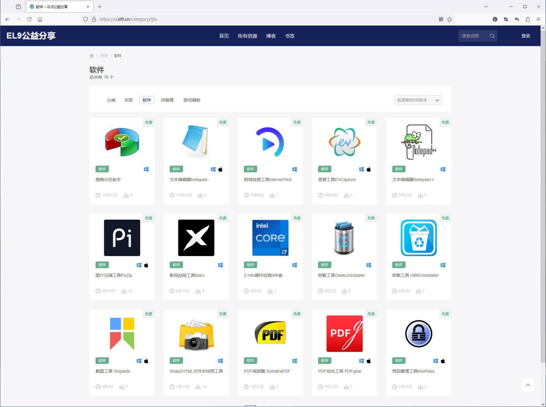Click the page vertical scrollbar
The width and height of the screenshot is (546, 407).
click(543, 182)
